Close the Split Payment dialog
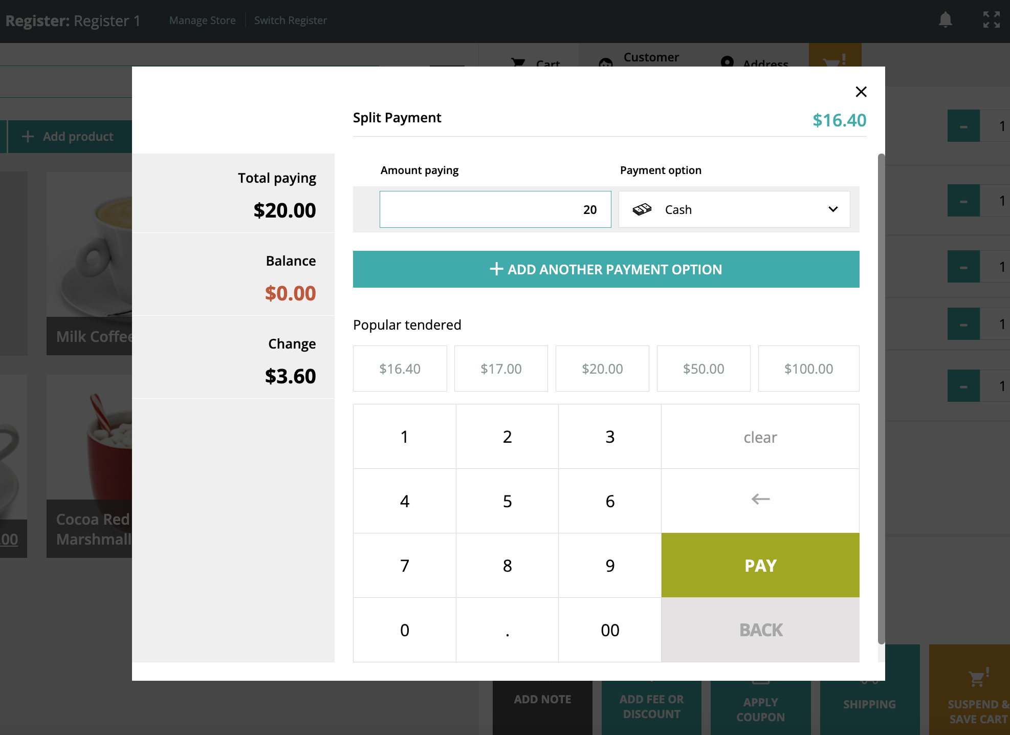 point(861,92)
